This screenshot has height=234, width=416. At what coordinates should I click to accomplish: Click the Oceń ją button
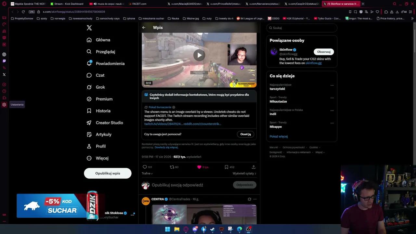coord(245,134)
